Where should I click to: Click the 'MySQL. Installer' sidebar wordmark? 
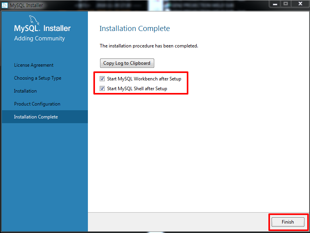click(42, 28)
